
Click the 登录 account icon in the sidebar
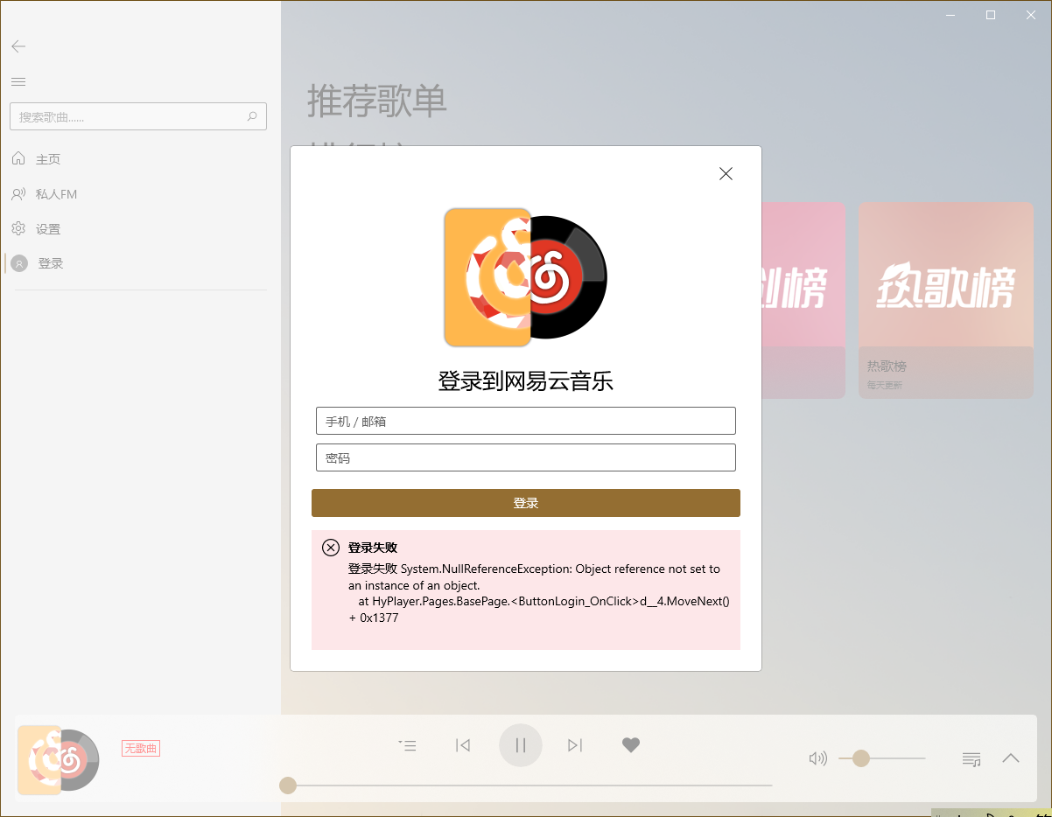click(x=48, y=262)
